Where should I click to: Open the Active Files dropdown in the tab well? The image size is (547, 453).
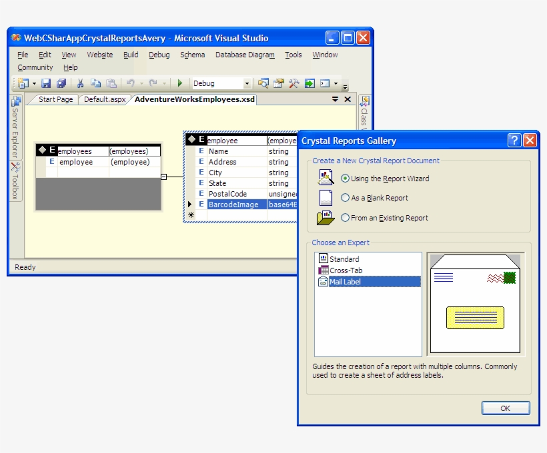tap(336, 99)
